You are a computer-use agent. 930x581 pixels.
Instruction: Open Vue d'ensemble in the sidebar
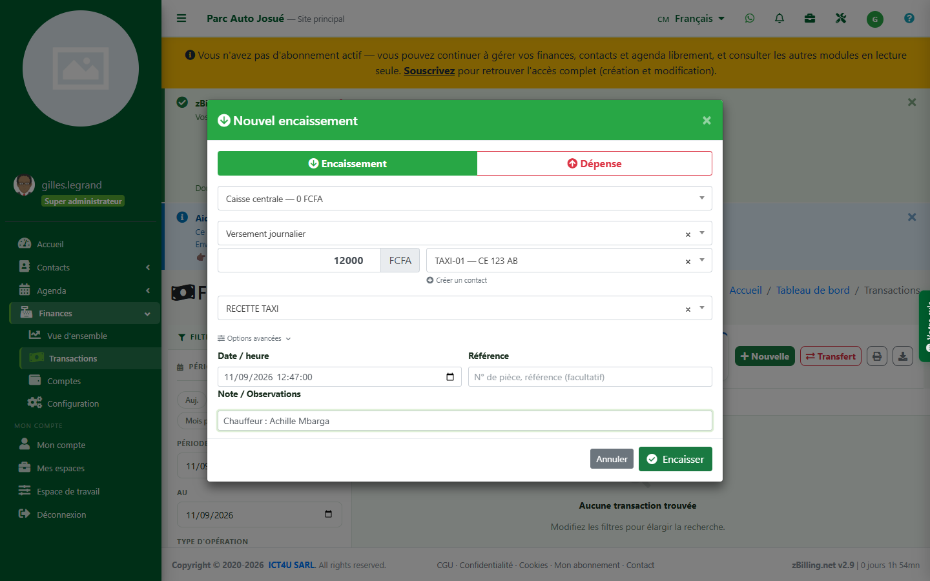tap(90, 336)
